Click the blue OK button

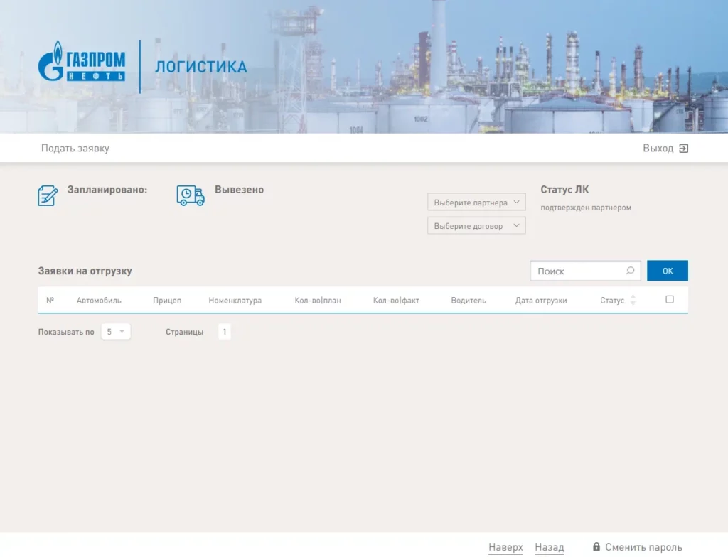coord(667,271)
